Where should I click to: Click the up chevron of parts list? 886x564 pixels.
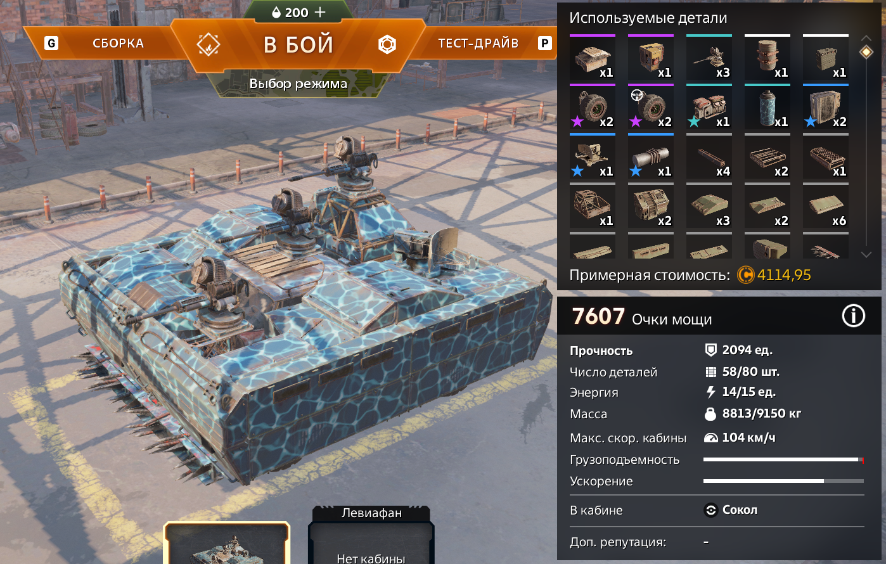pyautogui.click(x=866, y=38)
